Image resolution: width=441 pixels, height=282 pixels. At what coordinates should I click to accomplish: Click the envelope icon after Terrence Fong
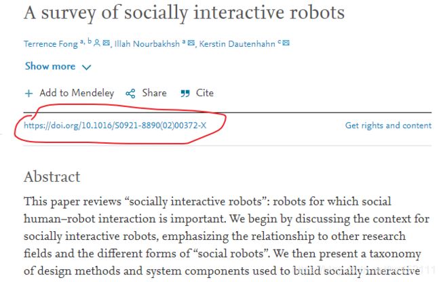point(106,43)
